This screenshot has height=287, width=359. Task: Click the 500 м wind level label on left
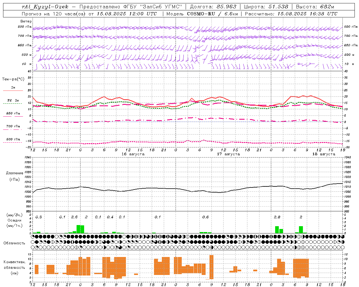(27, 55)
